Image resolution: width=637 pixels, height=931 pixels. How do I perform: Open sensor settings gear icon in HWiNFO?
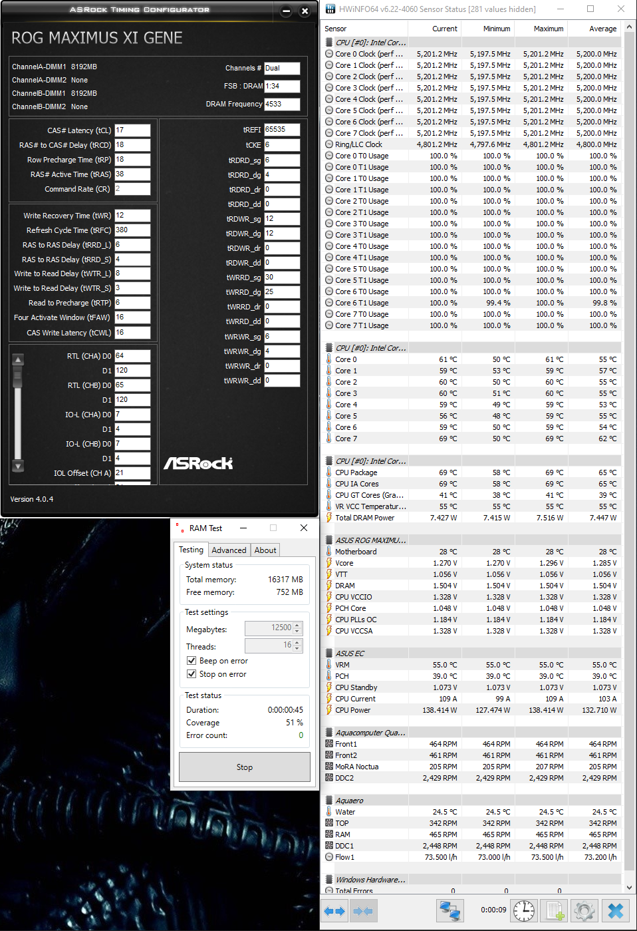(584, 910)
